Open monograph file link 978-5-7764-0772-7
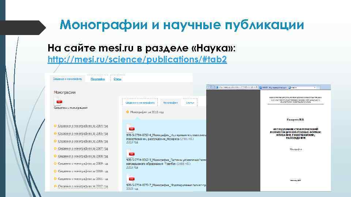Image resolution: width=351 pixels, height=197 pixels. [x=166, y=185]
